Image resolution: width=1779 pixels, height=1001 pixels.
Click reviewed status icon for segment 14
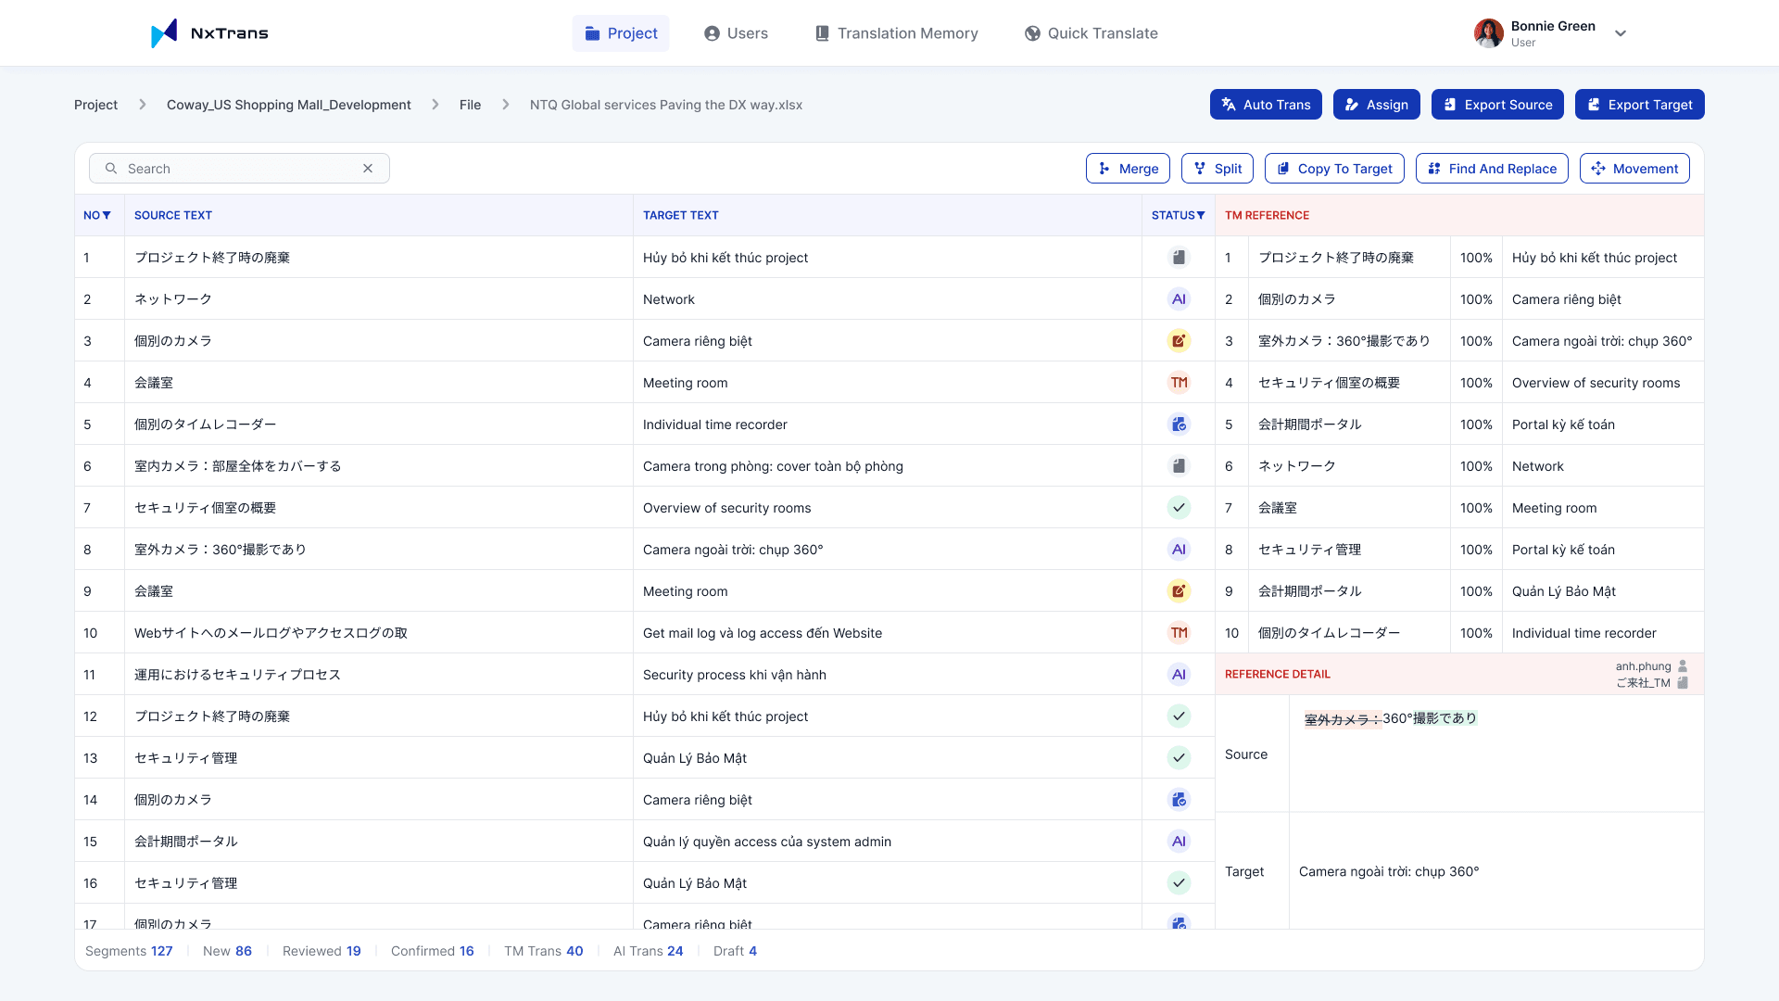coord(1179,800)
